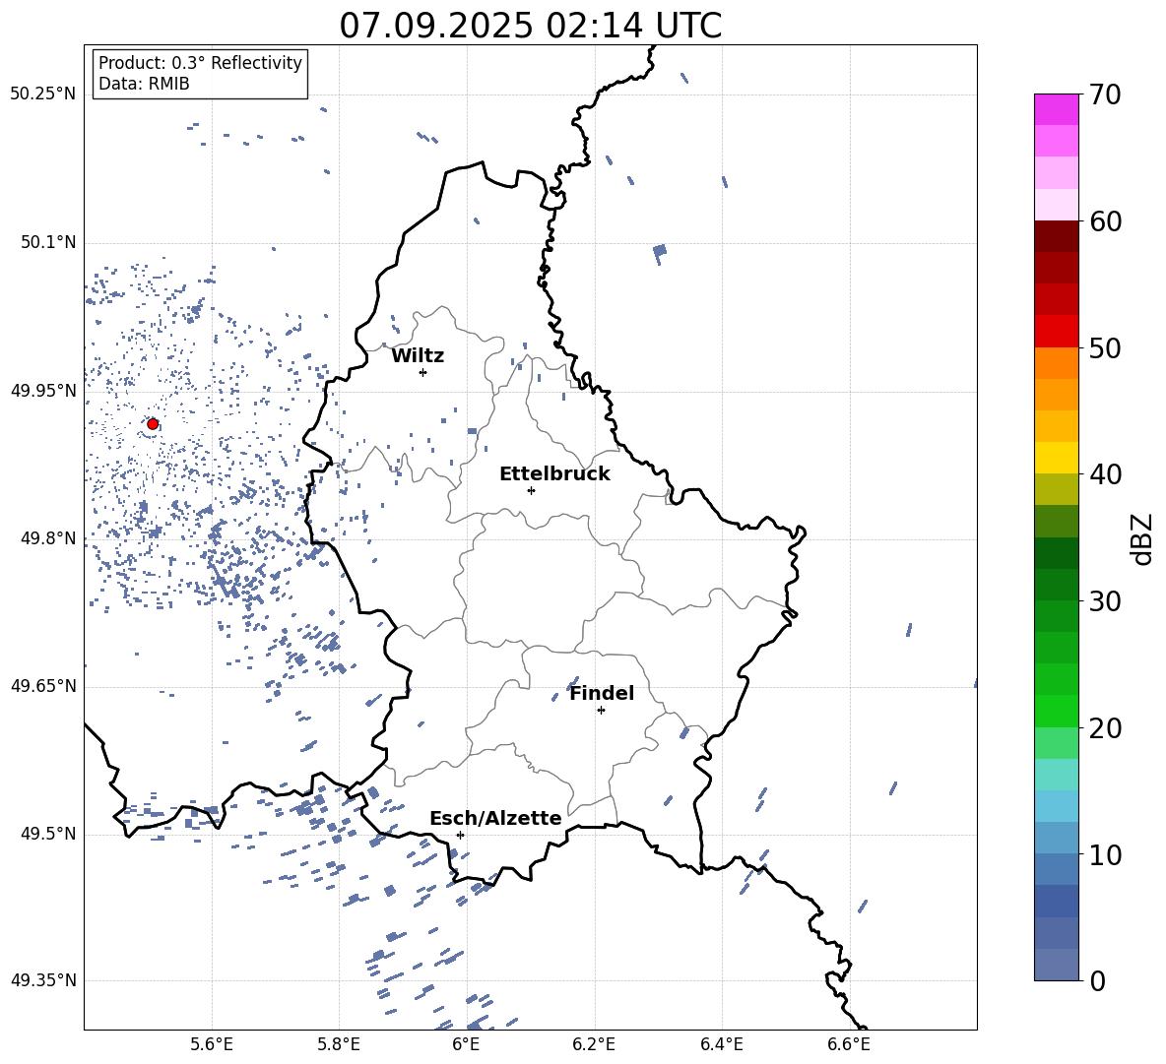
Task: Click the bright green 20 dBZ colorbar segment
Action: pyautogui.click(x=1057, y=711)
